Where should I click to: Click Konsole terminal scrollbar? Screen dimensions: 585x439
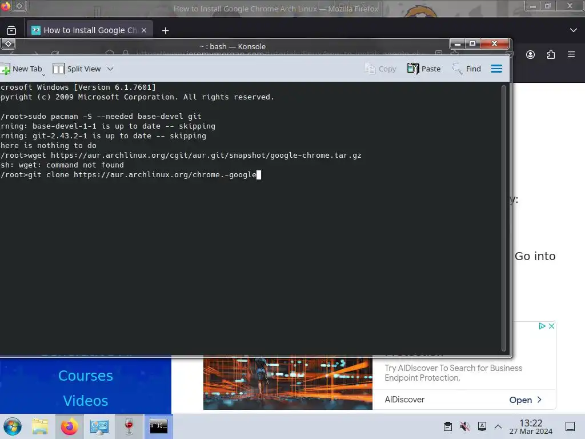tap(504, 218)
